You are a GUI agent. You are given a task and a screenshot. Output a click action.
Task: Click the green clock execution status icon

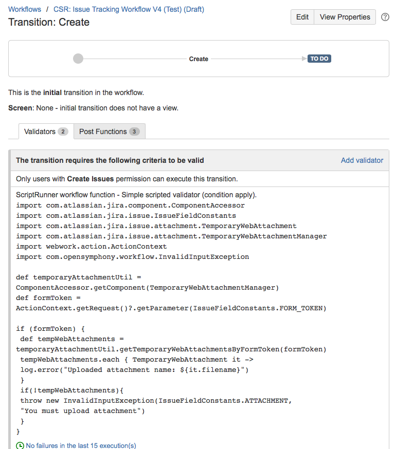(x=20, y=445)
